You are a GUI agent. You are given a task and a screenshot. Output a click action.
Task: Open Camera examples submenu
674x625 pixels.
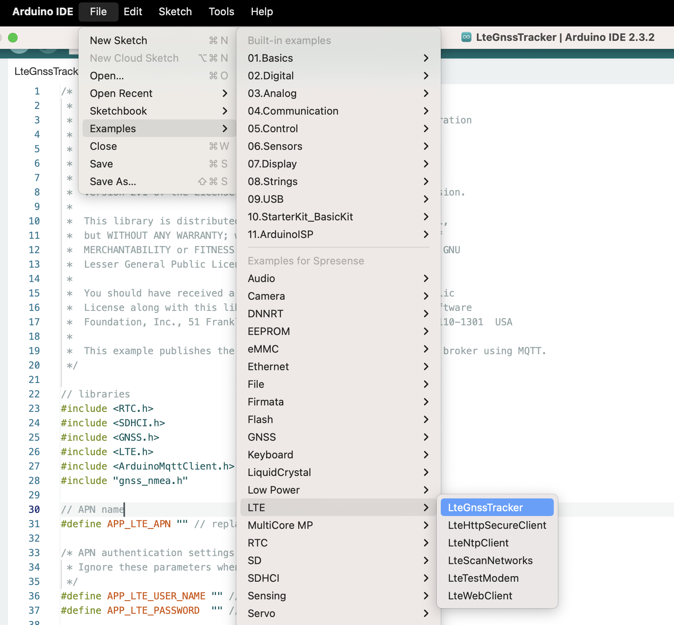click(339, 296)
